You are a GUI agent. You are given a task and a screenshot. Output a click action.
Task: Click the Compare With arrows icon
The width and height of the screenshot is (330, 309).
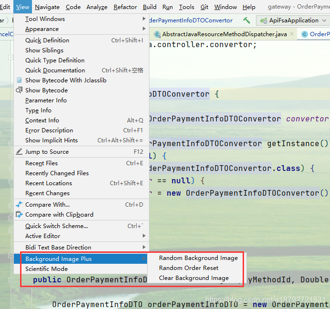(19, 205)
